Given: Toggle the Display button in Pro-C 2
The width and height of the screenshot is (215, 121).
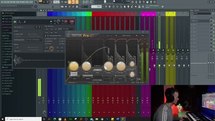Looking at the screenshot, I should pos(97,66).
